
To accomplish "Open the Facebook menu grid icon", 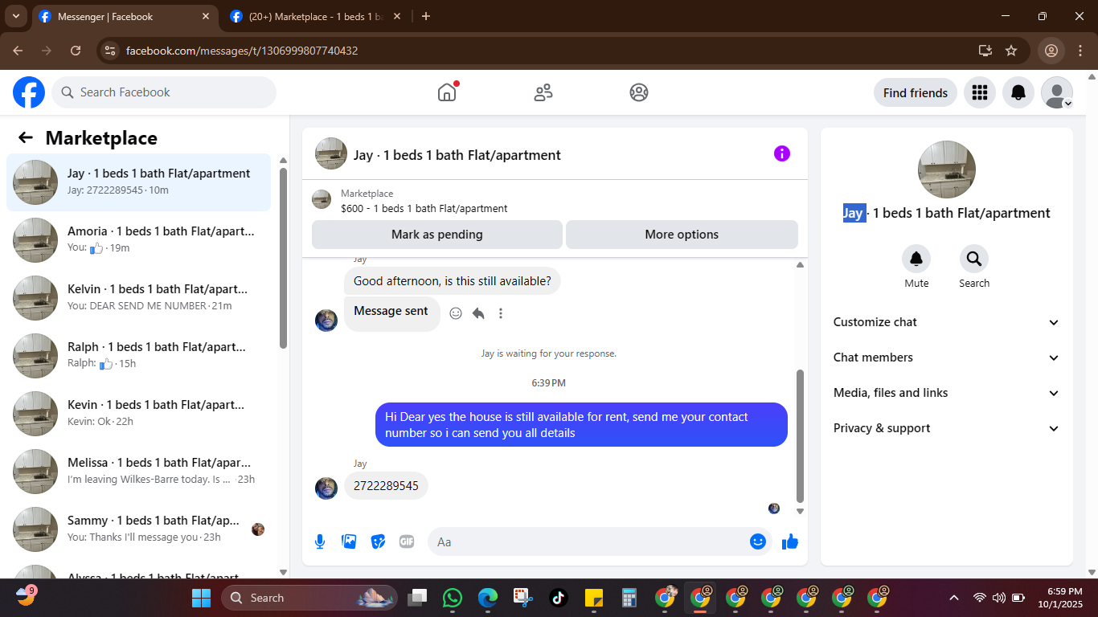I will 979,92.
